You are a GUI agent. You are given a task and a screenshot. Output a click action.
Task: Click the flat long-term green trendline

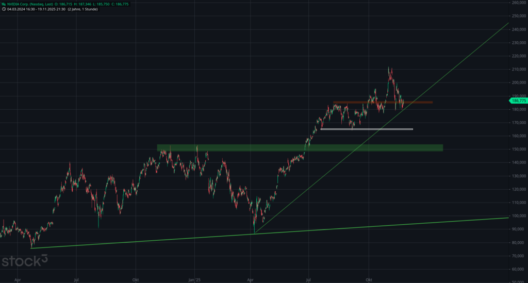click(x=155, y=241)
